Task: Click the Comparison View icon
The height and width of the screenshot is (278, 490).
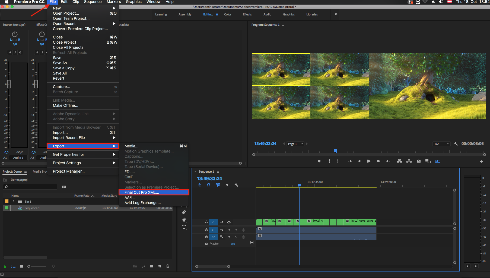Action: pos(428,161)
